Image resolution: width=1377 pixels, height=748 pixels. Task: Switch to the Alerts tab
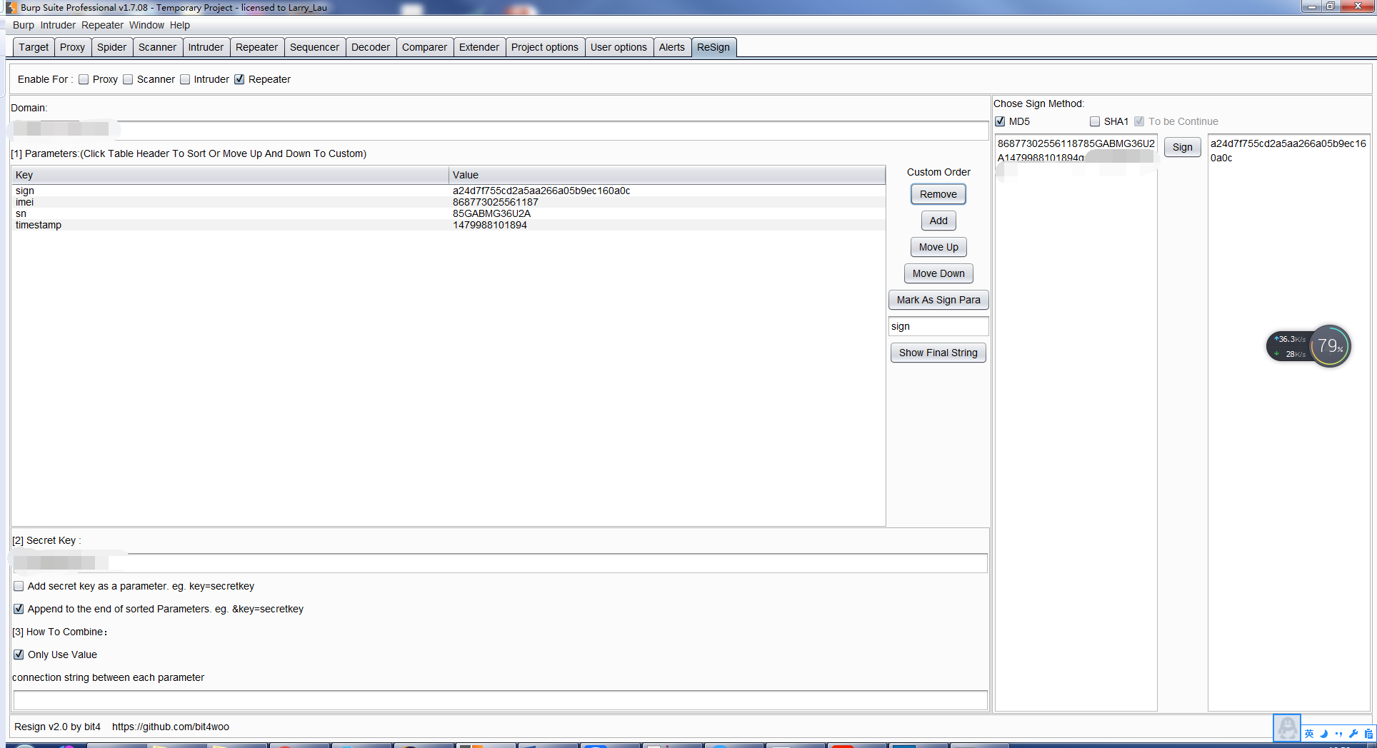(671, 47)
